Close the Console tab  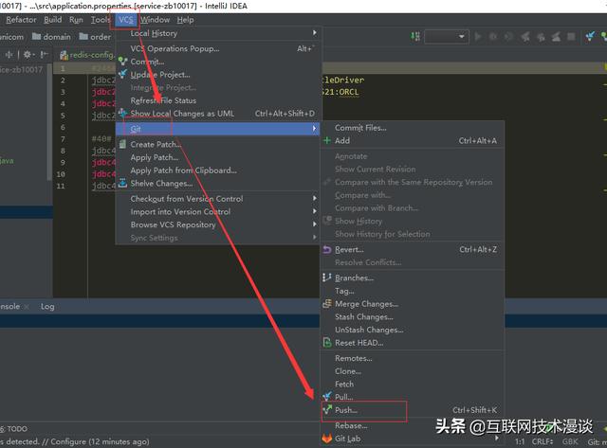click(27, 307)
